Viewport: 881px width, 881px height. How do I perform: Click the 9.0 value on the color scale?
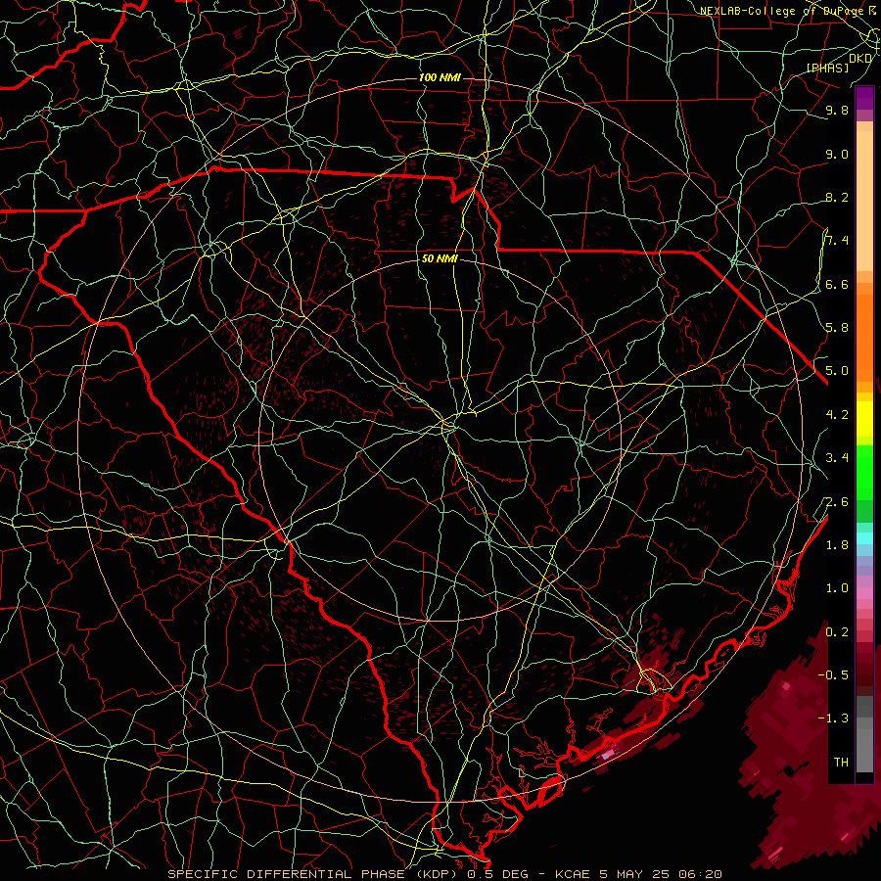[x=837, y=155]
